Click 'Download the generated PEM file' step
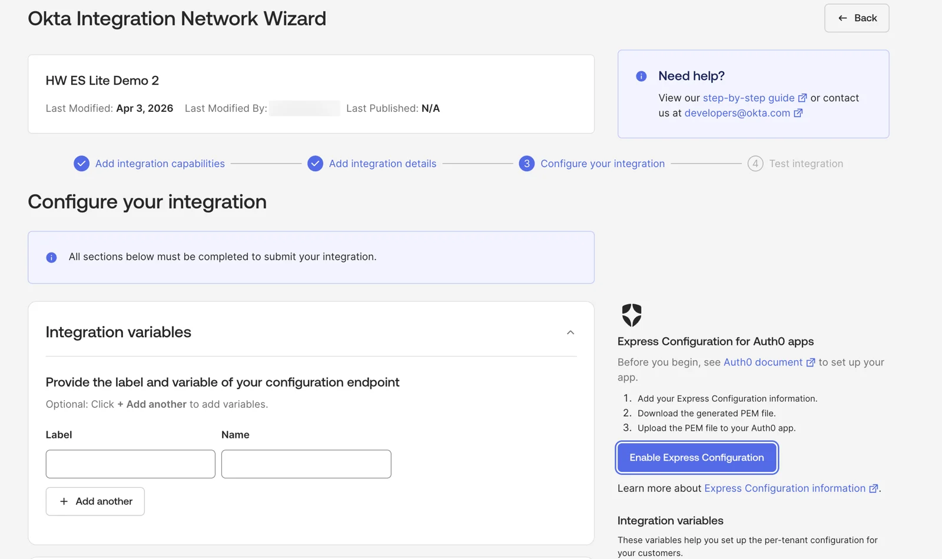942x559 pixels. [706, 413]
